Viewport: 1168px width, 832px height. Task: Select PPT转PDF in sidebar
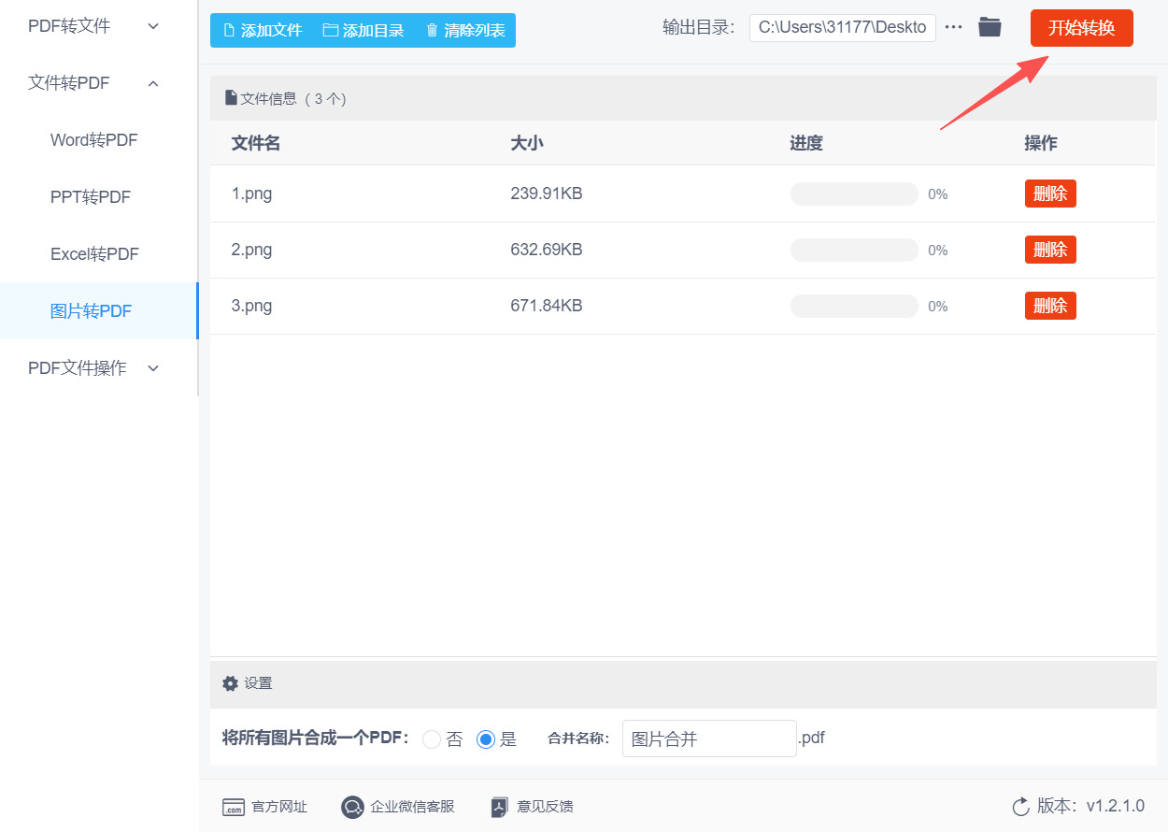click(91, 197)
